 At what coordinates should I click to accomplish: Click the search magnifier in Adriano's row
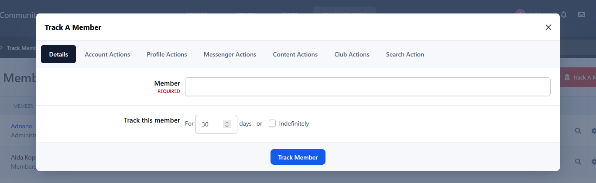(578, 130)
